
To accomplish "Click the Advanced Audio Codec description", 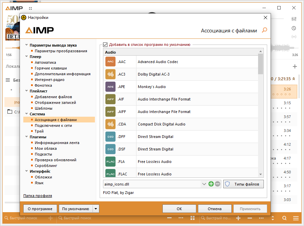I will pos(158,62).
